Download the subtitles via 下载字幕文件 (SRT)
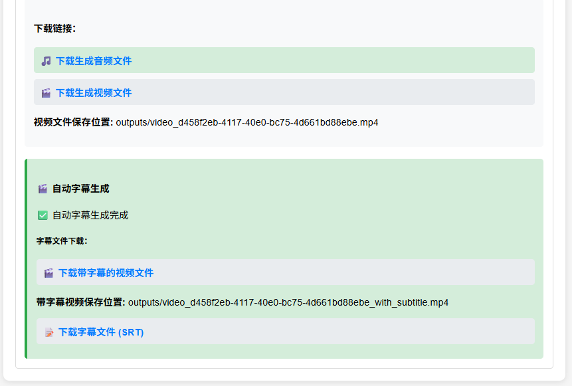The height and width of the screenshot is (386, 572). (x=101, y=332)
